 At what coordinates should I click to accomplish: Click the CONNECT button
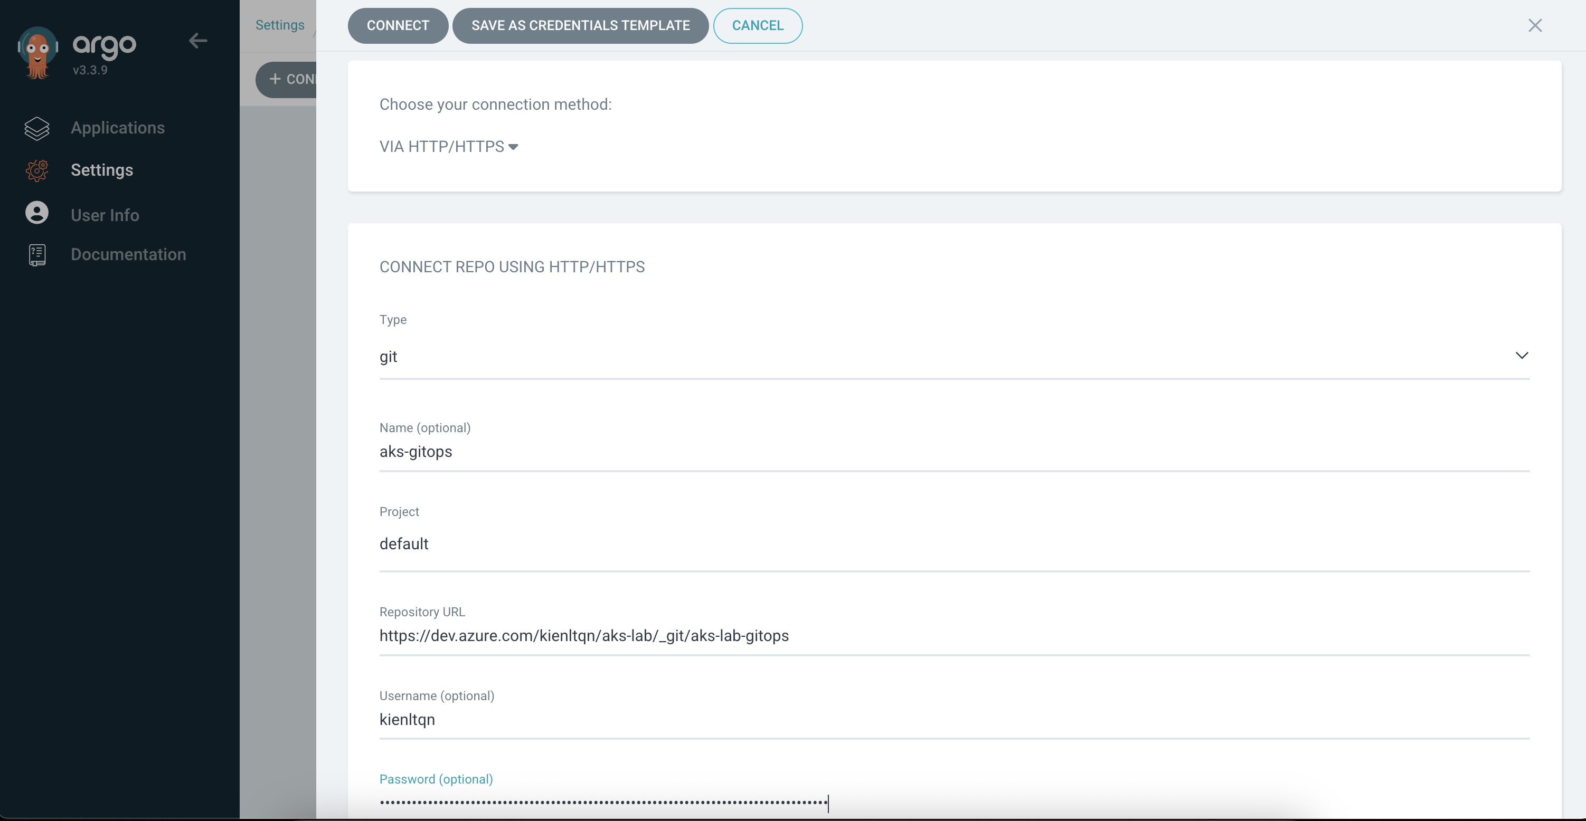pyautogui.click(x=398, y=26)
